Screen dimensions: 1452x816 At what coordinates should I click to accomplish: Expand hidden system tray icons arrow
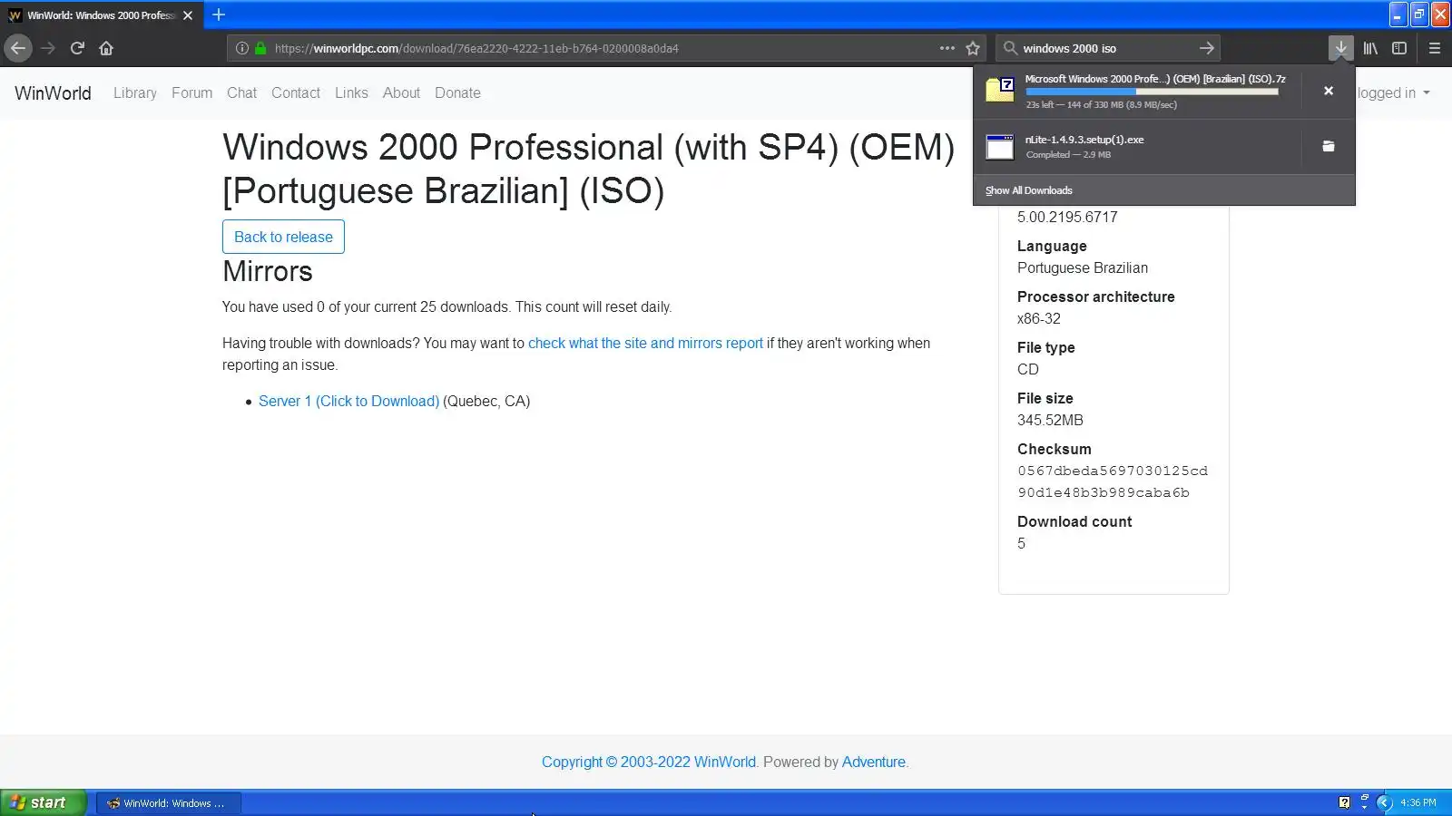click(1384, 802)
